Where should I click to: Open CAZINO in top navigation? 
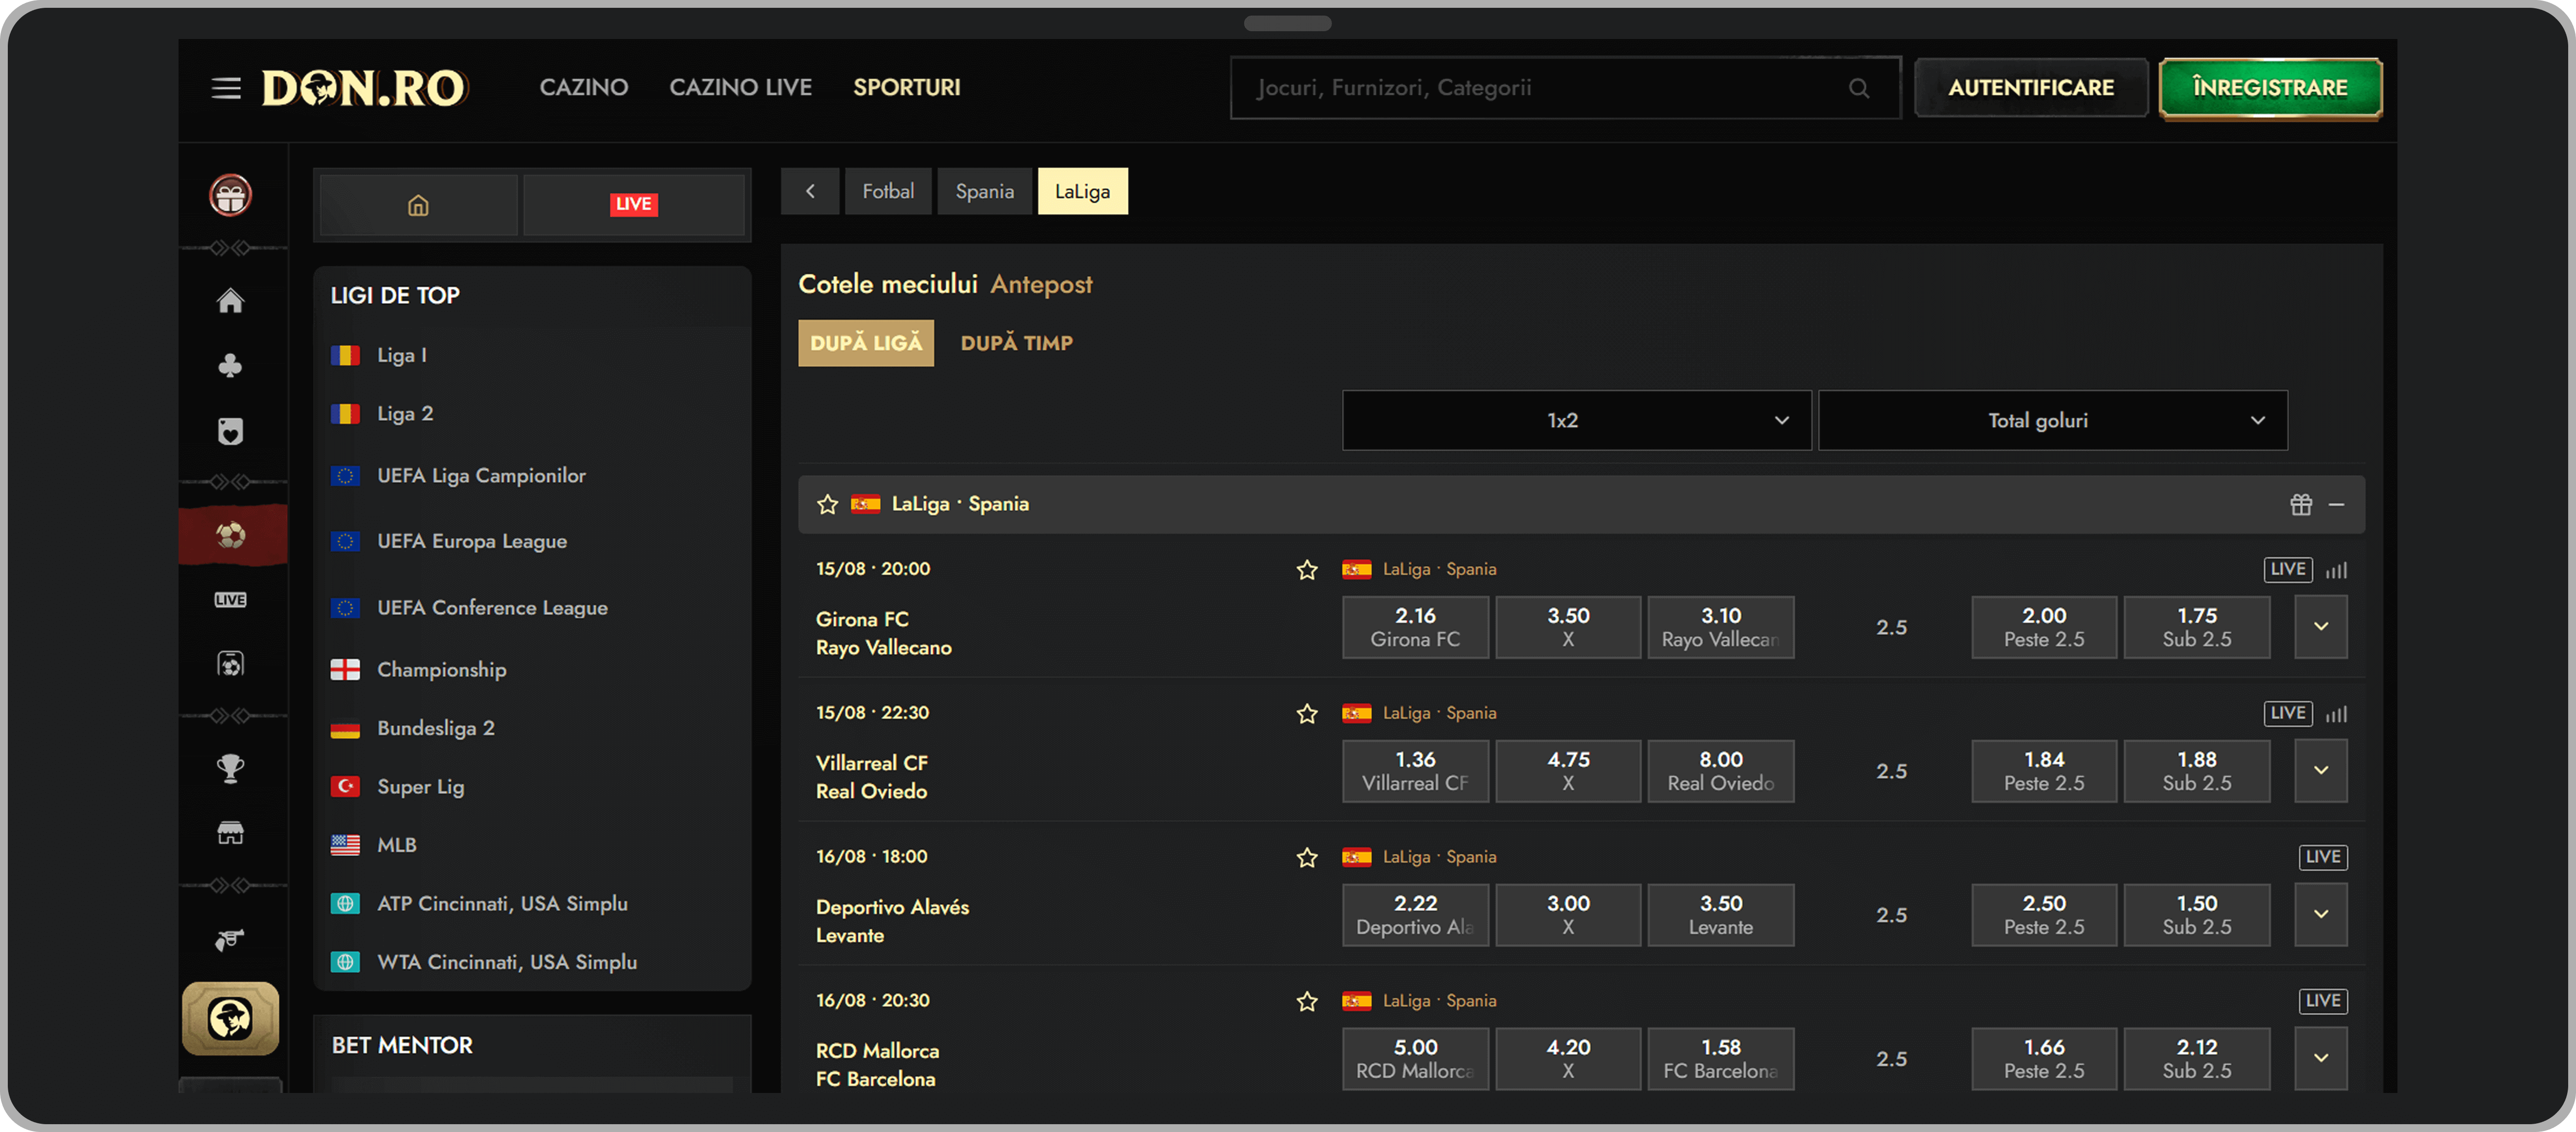click(584, 88)
